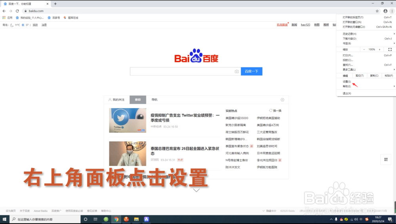This screenshot has height=224, width=396.
Task: Open the Chrome profile avatar icon
Action: click(385, 11)
